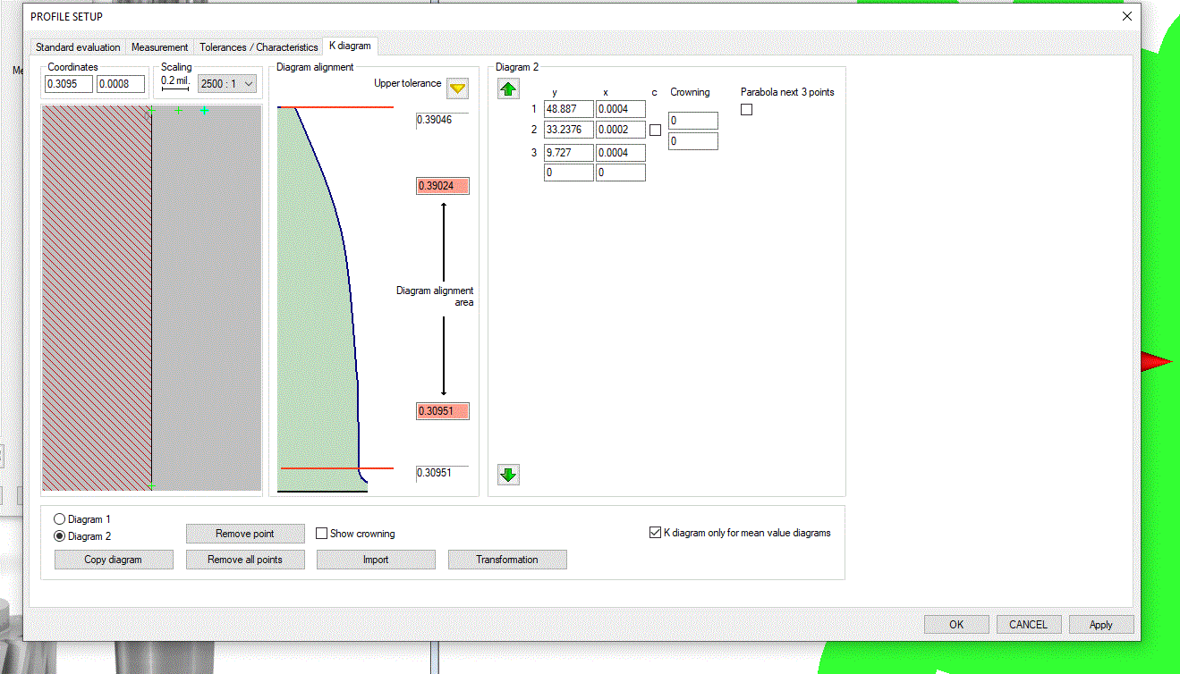
Task: Click the red 0.39024 alignment value field
Action: [442, 186]
